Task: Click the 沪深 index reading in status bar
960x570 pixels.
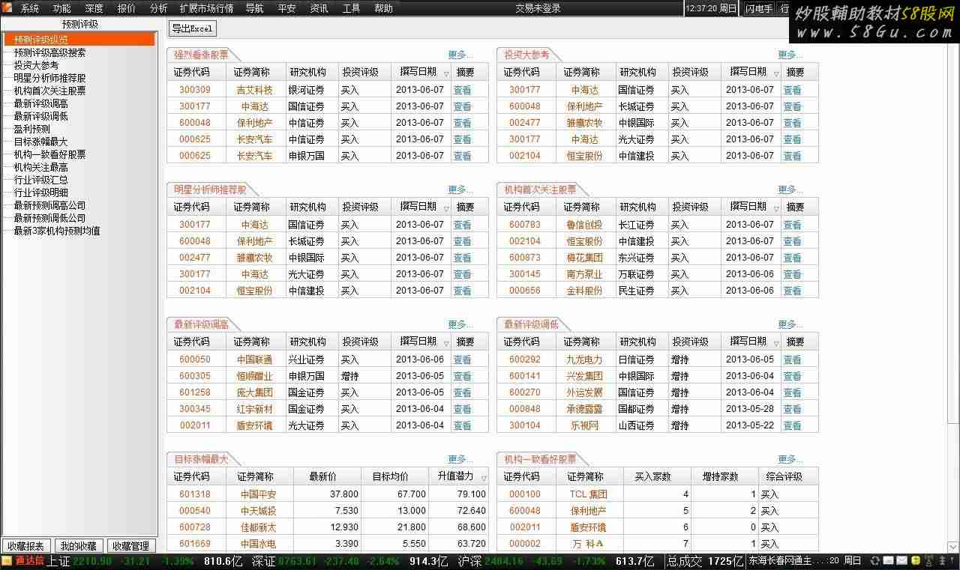Action: (502, 560)
